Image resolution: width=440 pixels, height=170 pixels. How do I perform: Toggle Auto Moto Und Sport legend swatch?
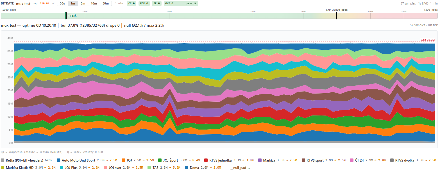coord(59,160)
